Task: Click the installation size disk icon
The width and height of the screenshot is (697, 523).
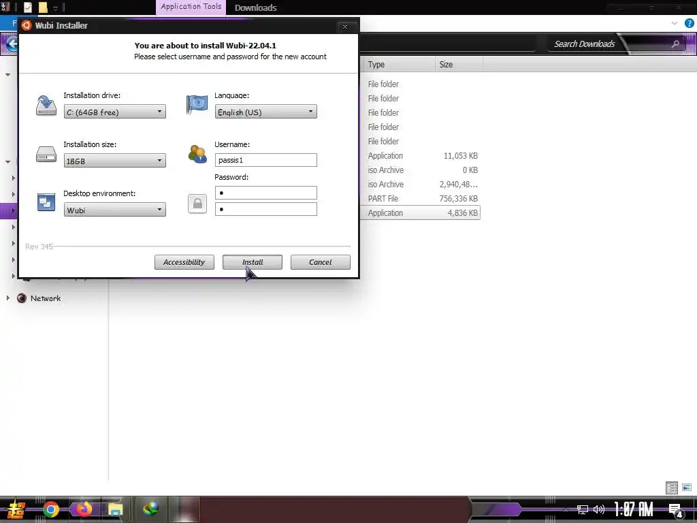Action: pyautogui.click(x=46, y=155)
